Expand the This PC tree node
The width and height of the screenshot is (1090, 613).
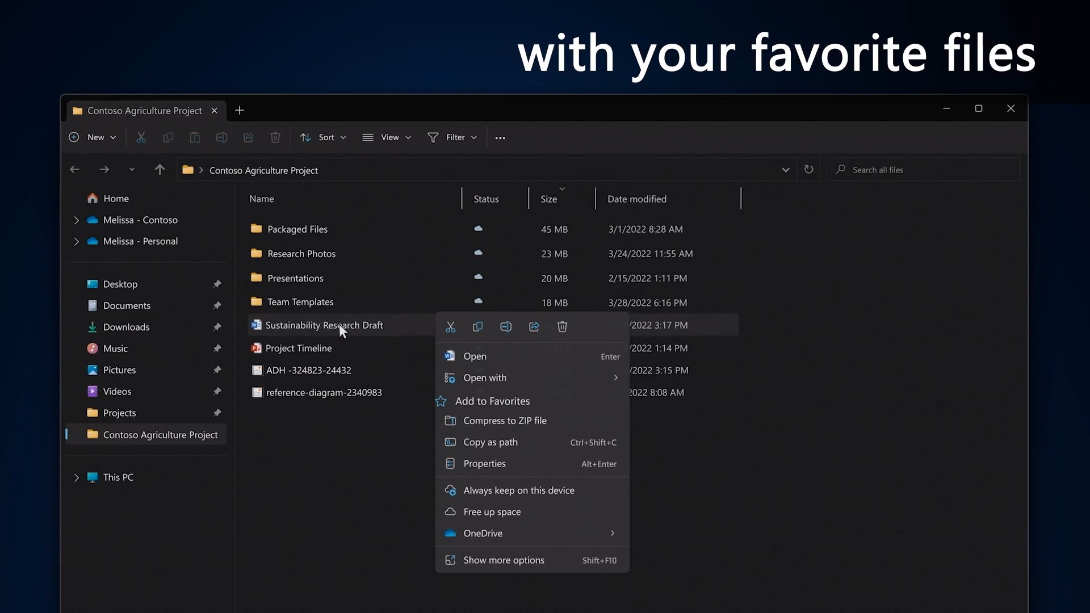[77, 478]
